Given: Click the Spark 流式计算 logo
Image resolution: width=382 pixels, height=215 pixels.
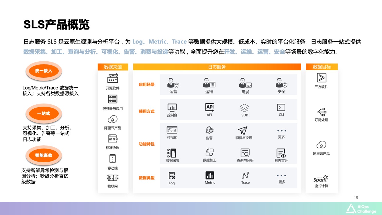Looking at the screenshot, I should tap(321, 179).
